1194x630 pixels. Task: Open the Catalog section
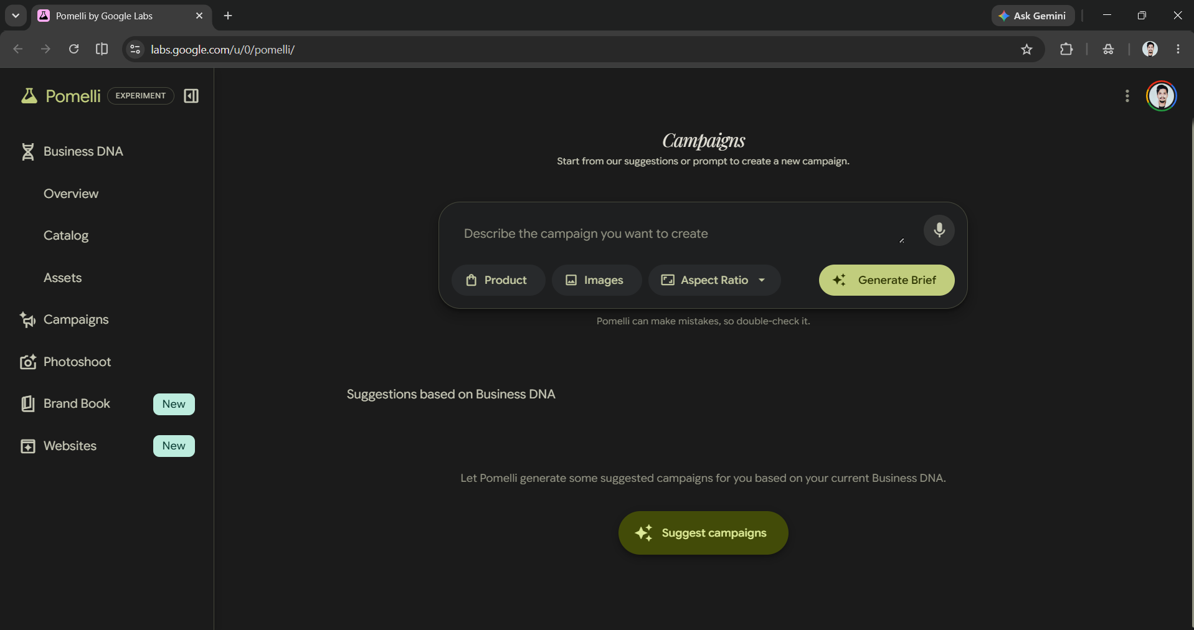click(x=66, y=235)
